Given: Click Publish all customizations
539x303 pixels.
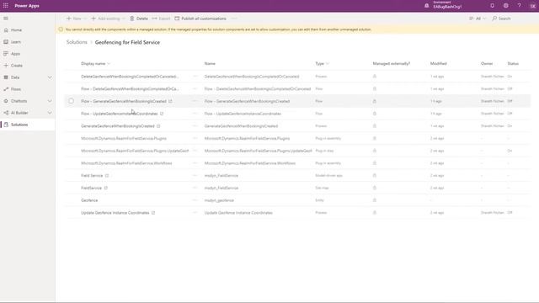Looking at the screenshot, I should 200,19.
